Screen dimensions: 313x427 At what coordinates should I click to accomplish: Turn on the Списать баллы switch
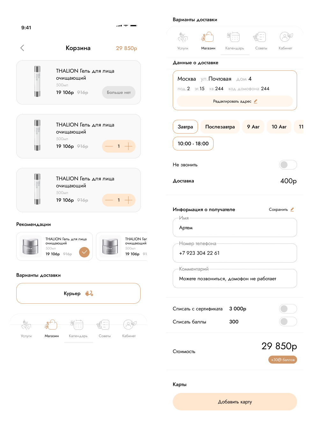point(288,322)
